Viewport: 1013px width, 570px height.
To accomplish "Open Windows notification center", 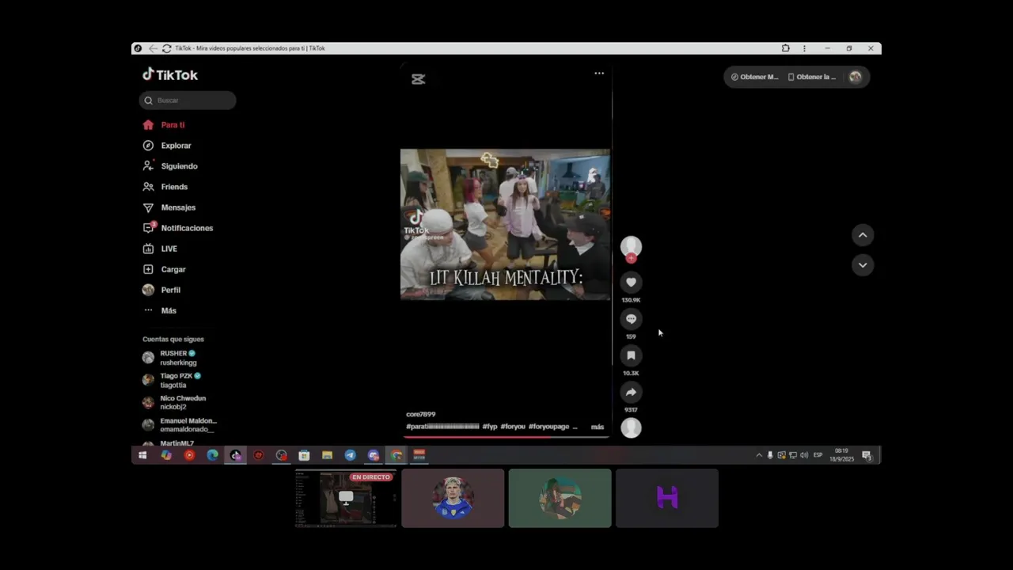I will pos(867,455).
